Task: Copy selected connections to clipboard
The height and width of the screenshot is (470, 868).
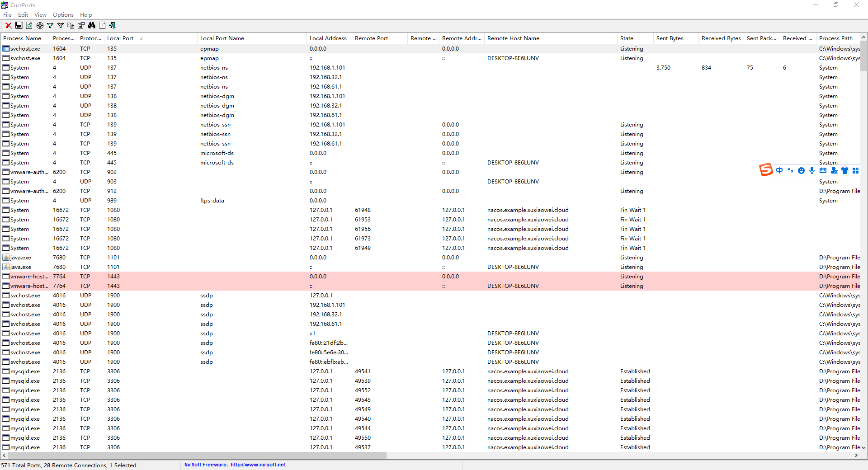Action: [71, 25]
